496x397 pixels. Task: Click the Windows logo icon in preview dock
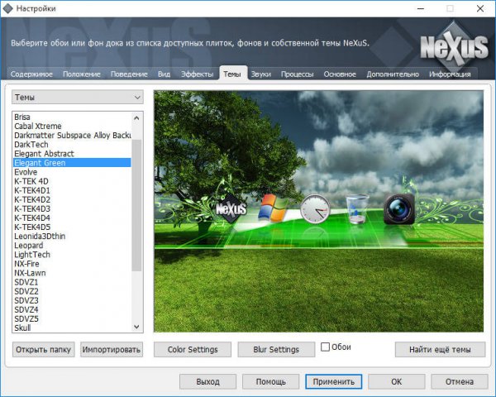(x=273, y=208)
